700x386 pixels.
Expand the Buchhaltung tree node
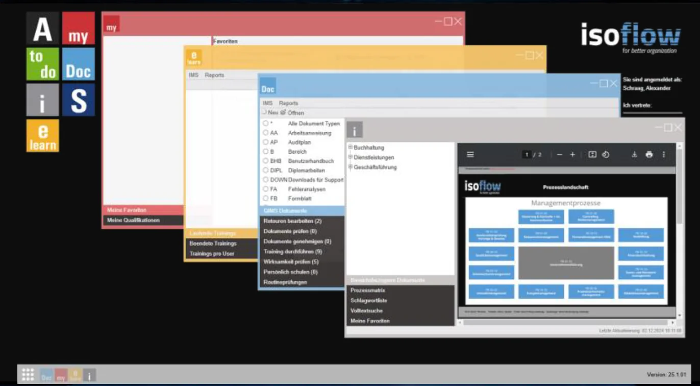coord(351,148)
